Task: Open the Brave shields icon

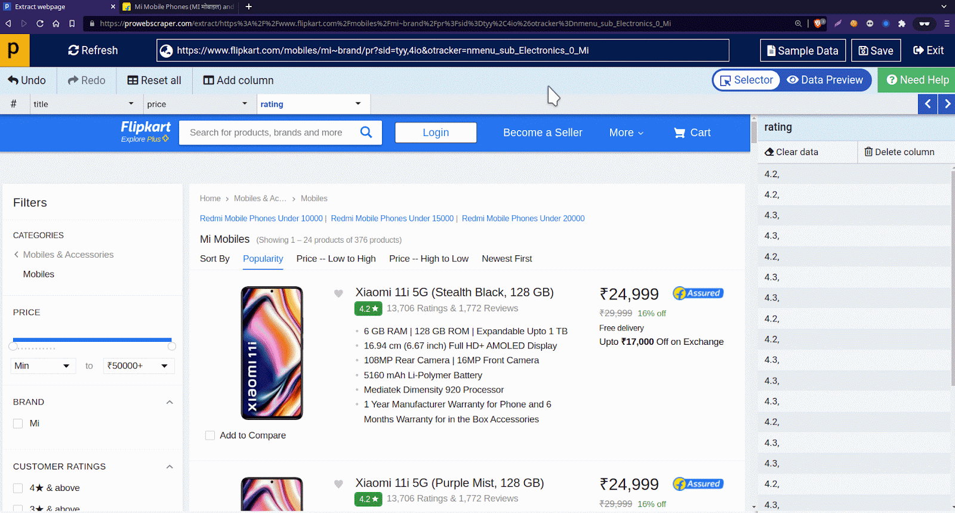Action: point(819,23)
